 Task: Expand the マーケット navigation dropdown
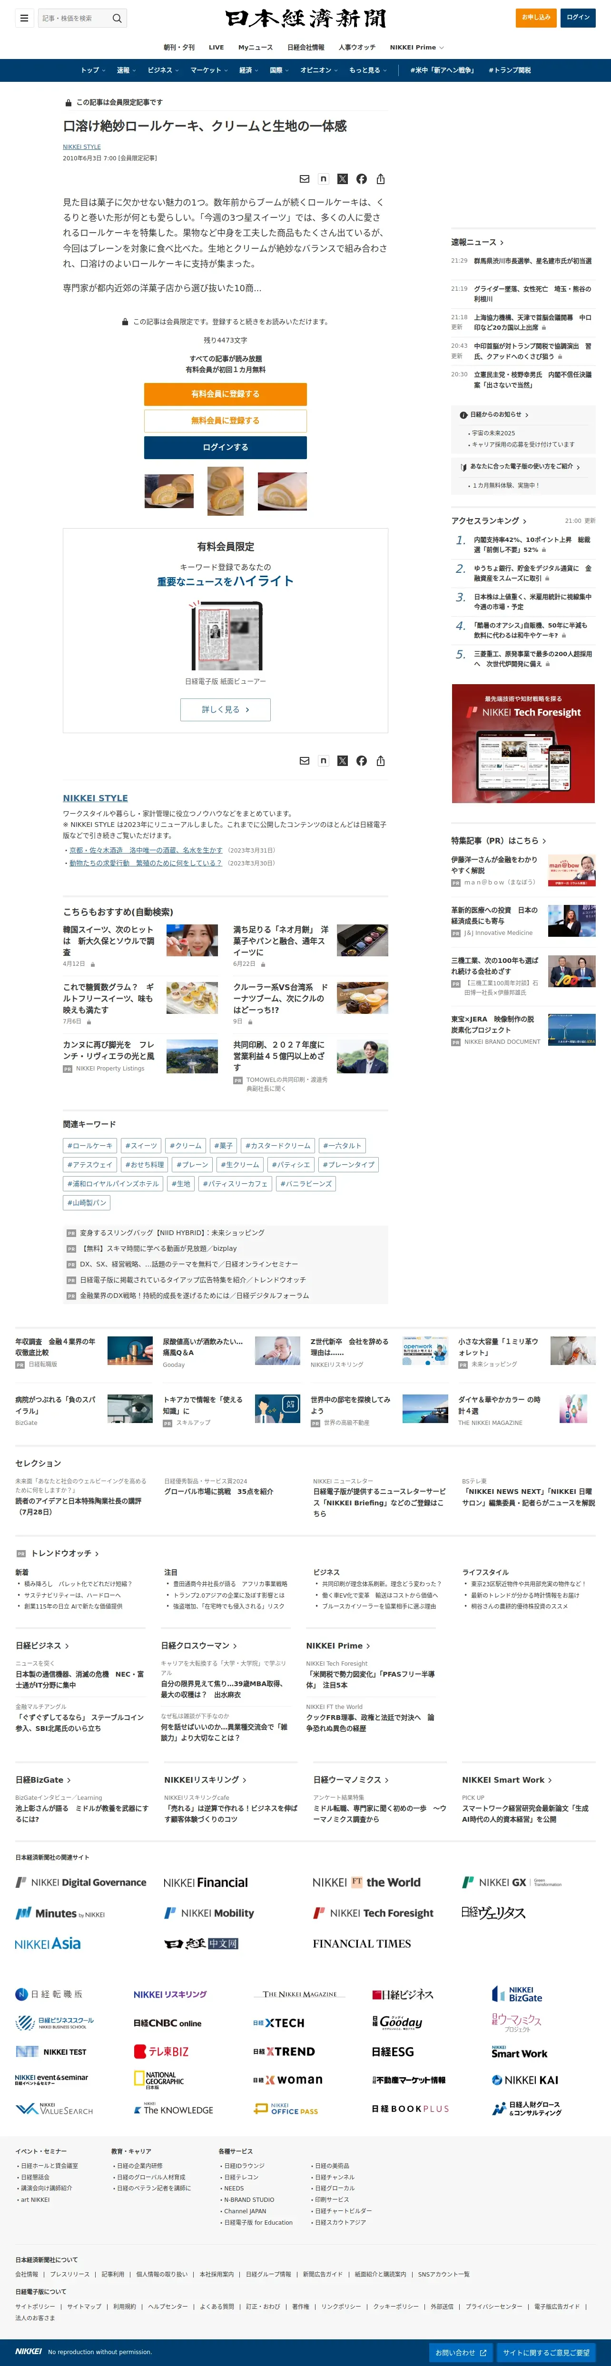tap(208, 71)
